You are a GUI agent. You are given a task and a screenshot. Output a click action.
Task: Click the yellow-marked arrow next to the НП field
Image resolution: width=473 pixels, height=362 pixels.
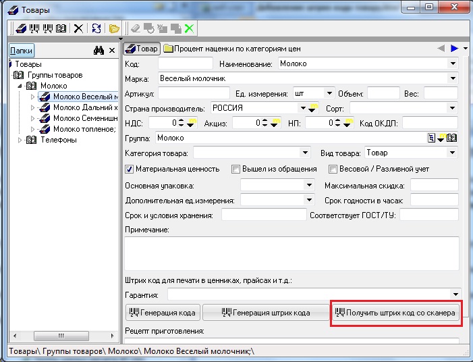[x=347, y=123]
